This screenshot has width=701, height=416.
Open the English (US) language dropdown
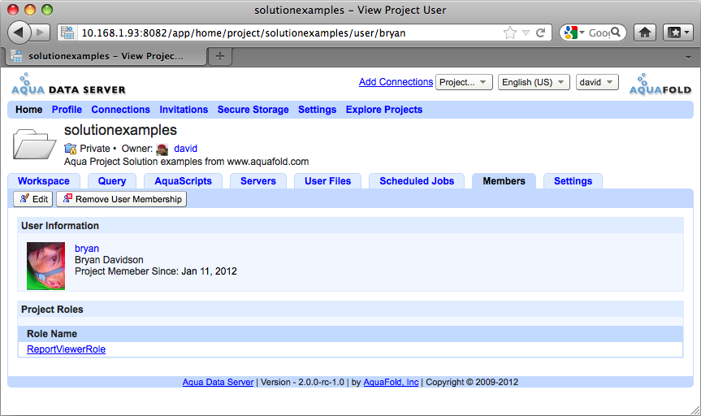coord(534,82)
